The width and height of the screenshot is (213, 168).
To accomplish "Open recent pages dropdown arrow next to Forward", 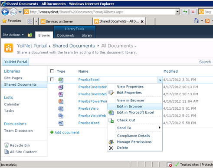I will 20,12.
